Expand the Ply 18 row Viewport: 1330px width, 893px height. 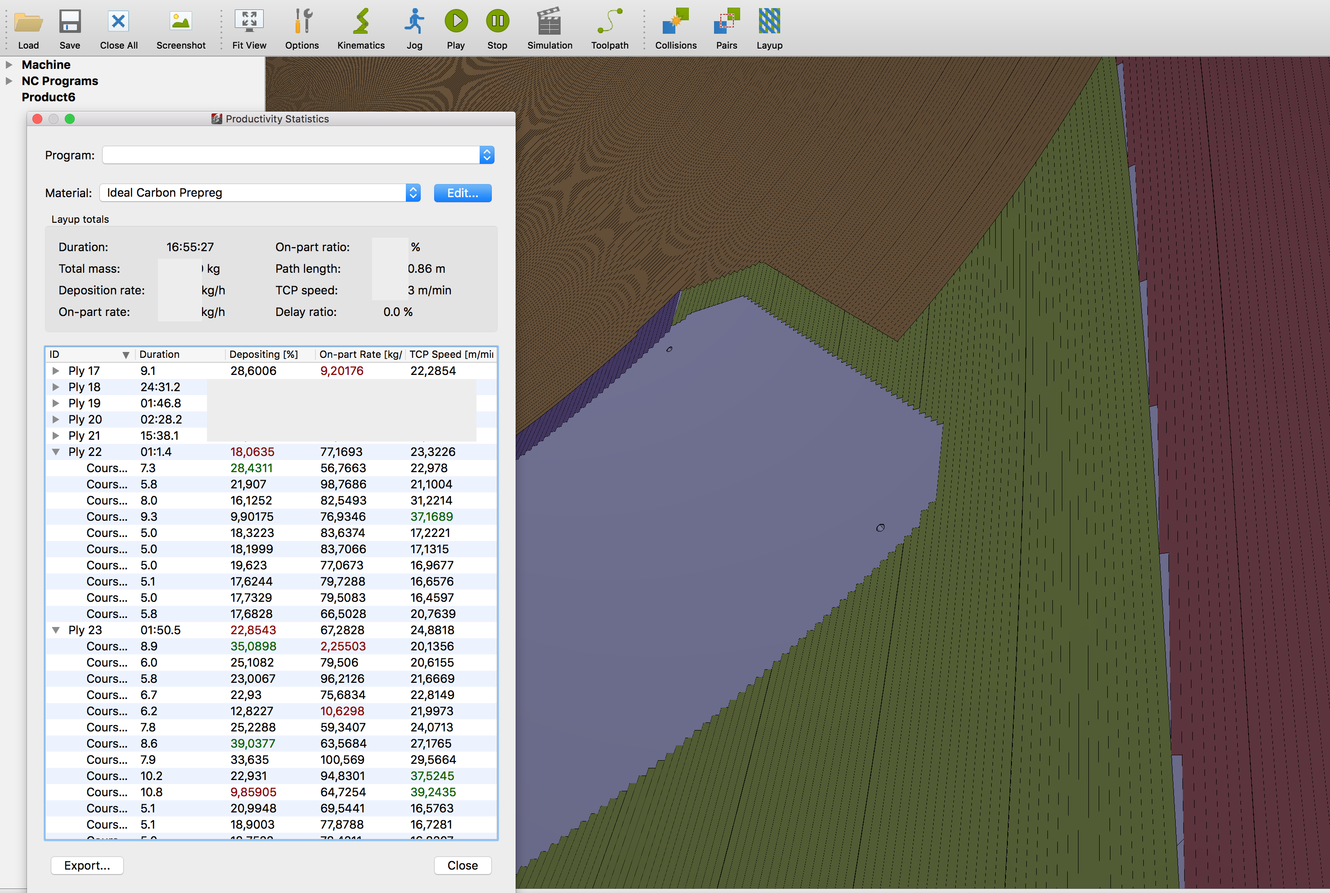(56, 387)
